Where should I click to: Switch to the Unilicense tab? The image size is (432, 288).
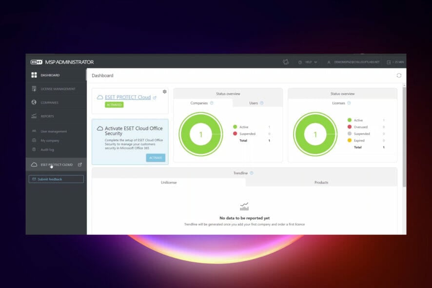[169, 183]
